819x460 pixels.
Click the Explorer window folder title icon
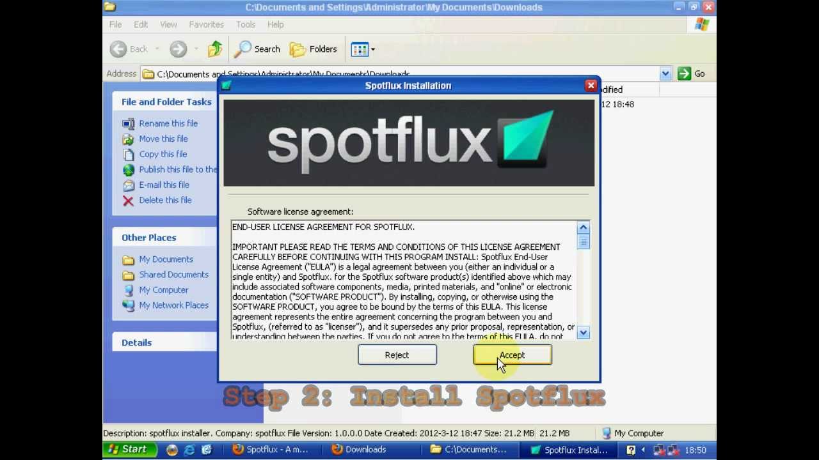pos(109,7)
